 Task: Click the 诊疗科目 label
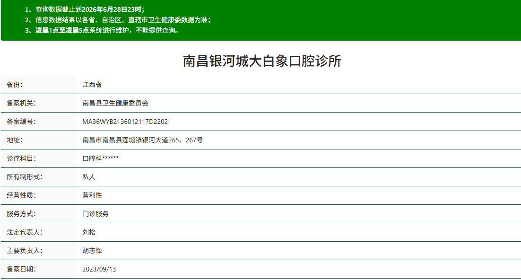[x=21, y=158]
